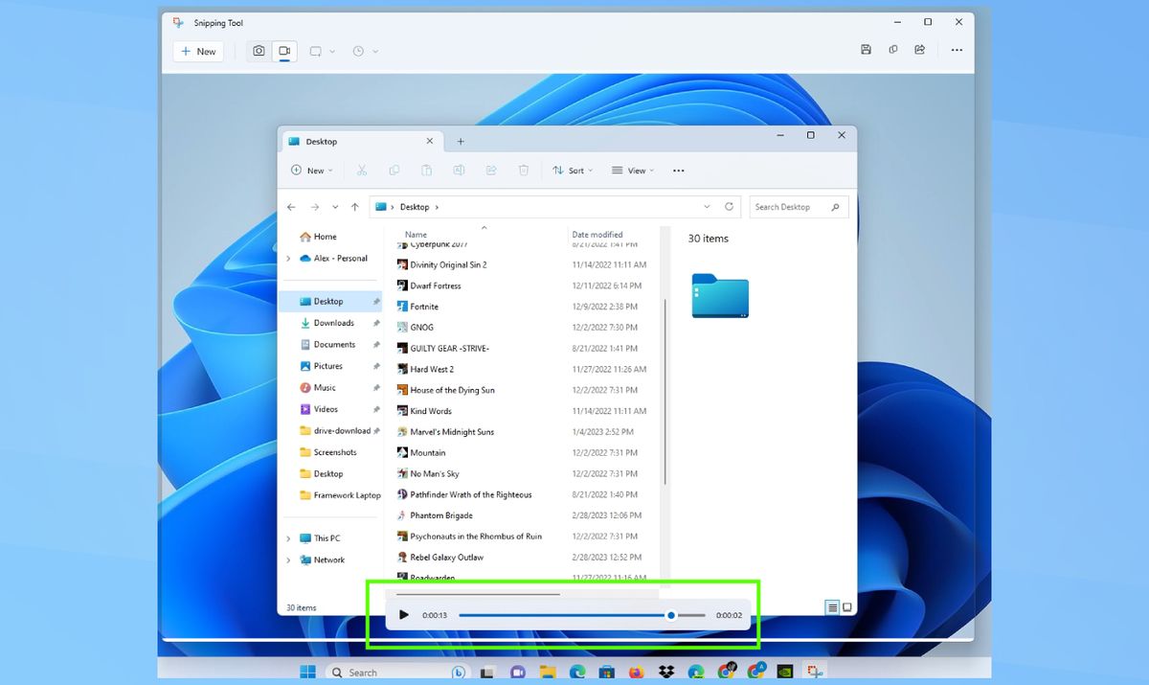This screenshot has height=685, width=1149.
Task: Select the snapshot camera mode in Snipping Tool
Action: click(x=258, y=51)
